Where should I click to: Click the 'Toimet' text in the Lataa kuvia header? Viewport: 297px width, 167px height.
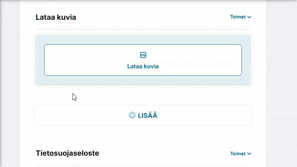tap(238, 17)
